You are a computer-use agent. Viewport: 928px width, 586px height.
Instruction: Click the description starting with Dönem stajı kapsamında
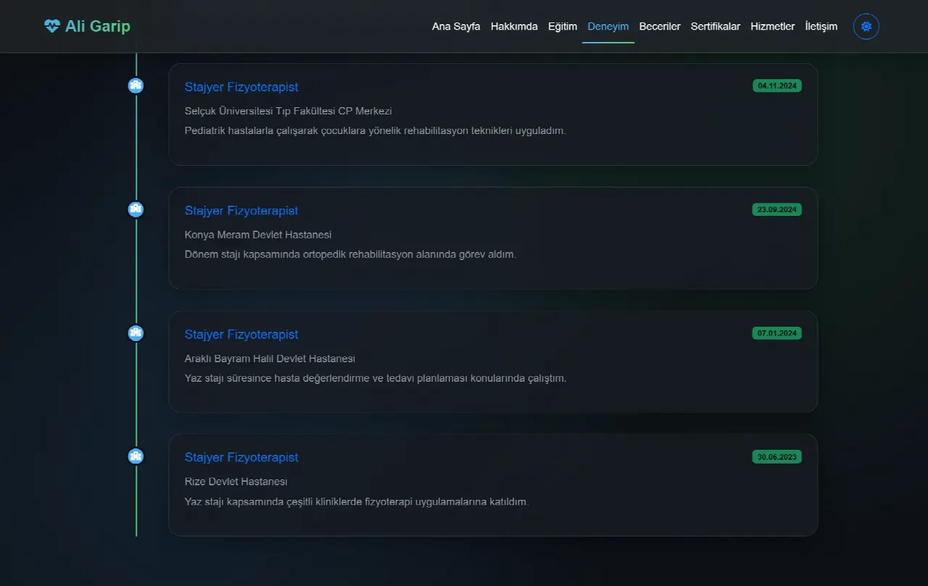pos(350,255)
